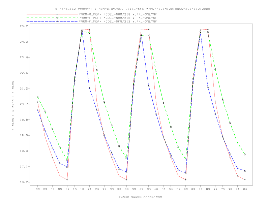Select legend entry PARM=O_MEAN MODEL=NAM/218
This screenshot has width=267, height=206.
[118, 14]
